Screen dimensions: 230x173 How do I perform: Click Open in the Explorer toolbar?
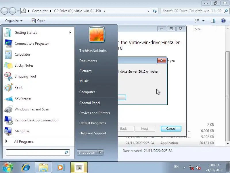coord(39,21)
